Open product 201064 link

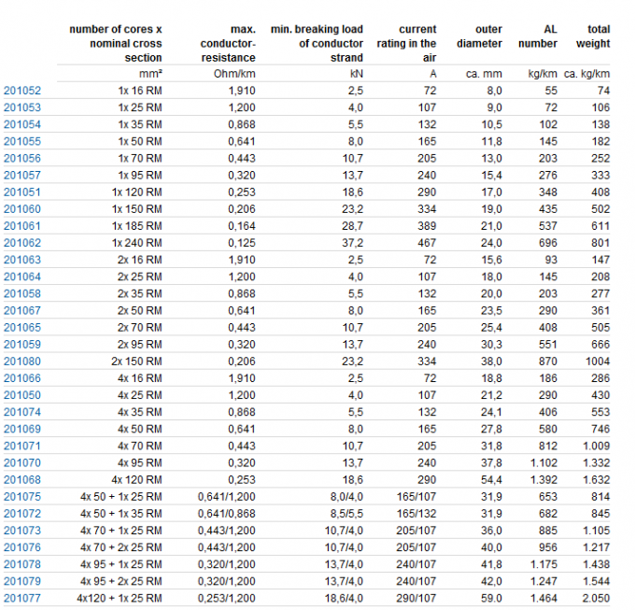[x=22, y=277]
